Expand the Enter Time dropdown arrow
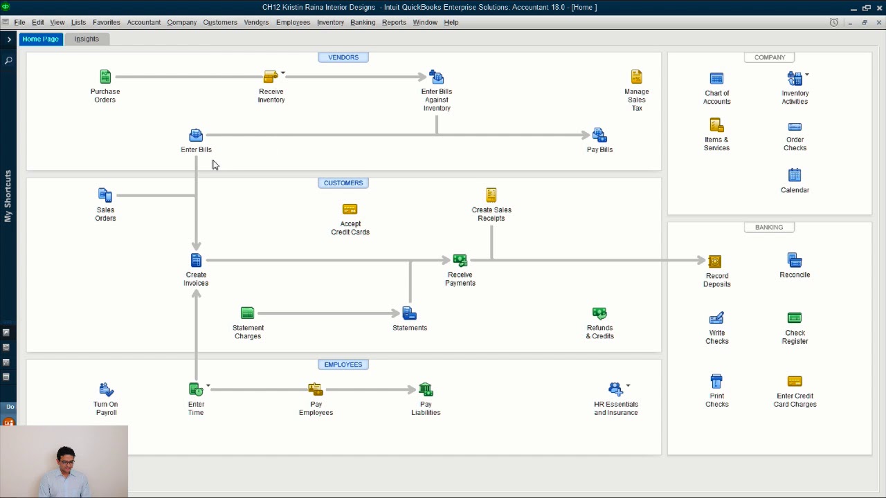 point(208,386)
